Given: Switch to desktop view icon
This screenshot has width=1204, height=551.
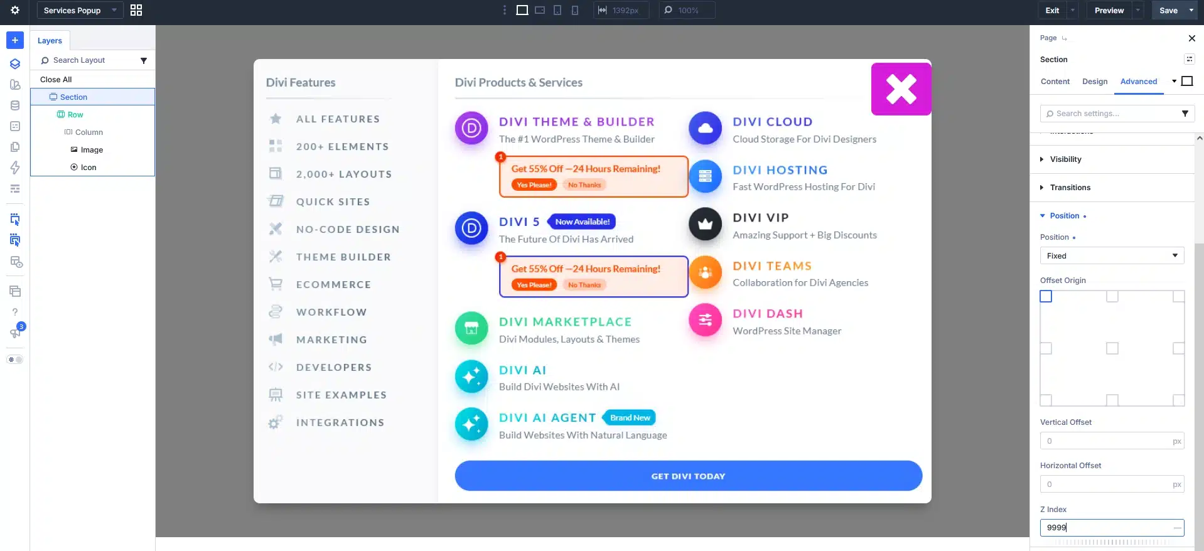Looking at the screenshot, I should point(522,10).
